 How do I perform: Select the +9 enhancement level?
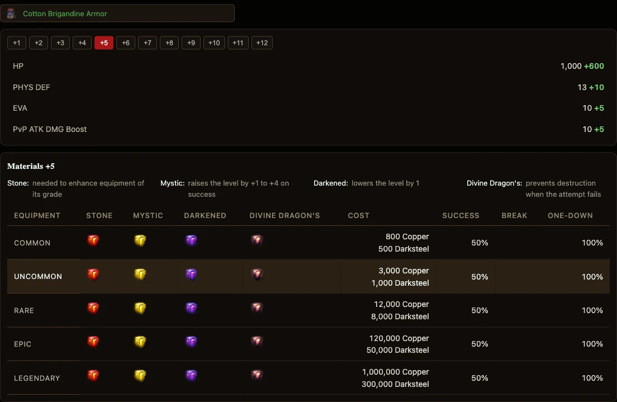coord(191,43)
